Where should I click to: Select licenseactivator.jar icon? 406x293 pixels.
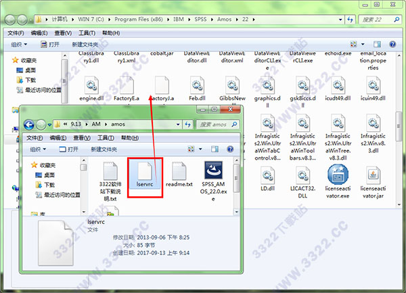click(373, 175)
